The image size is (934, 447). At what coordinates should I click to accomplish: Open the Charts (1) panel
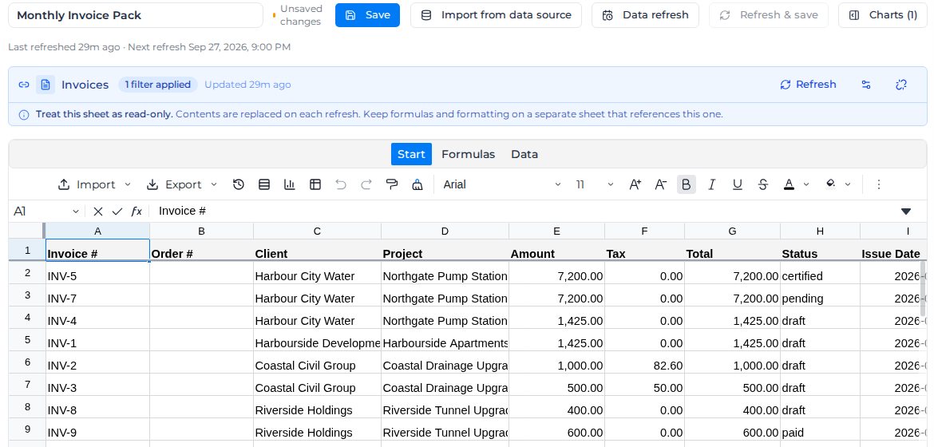tap(883, 15)
